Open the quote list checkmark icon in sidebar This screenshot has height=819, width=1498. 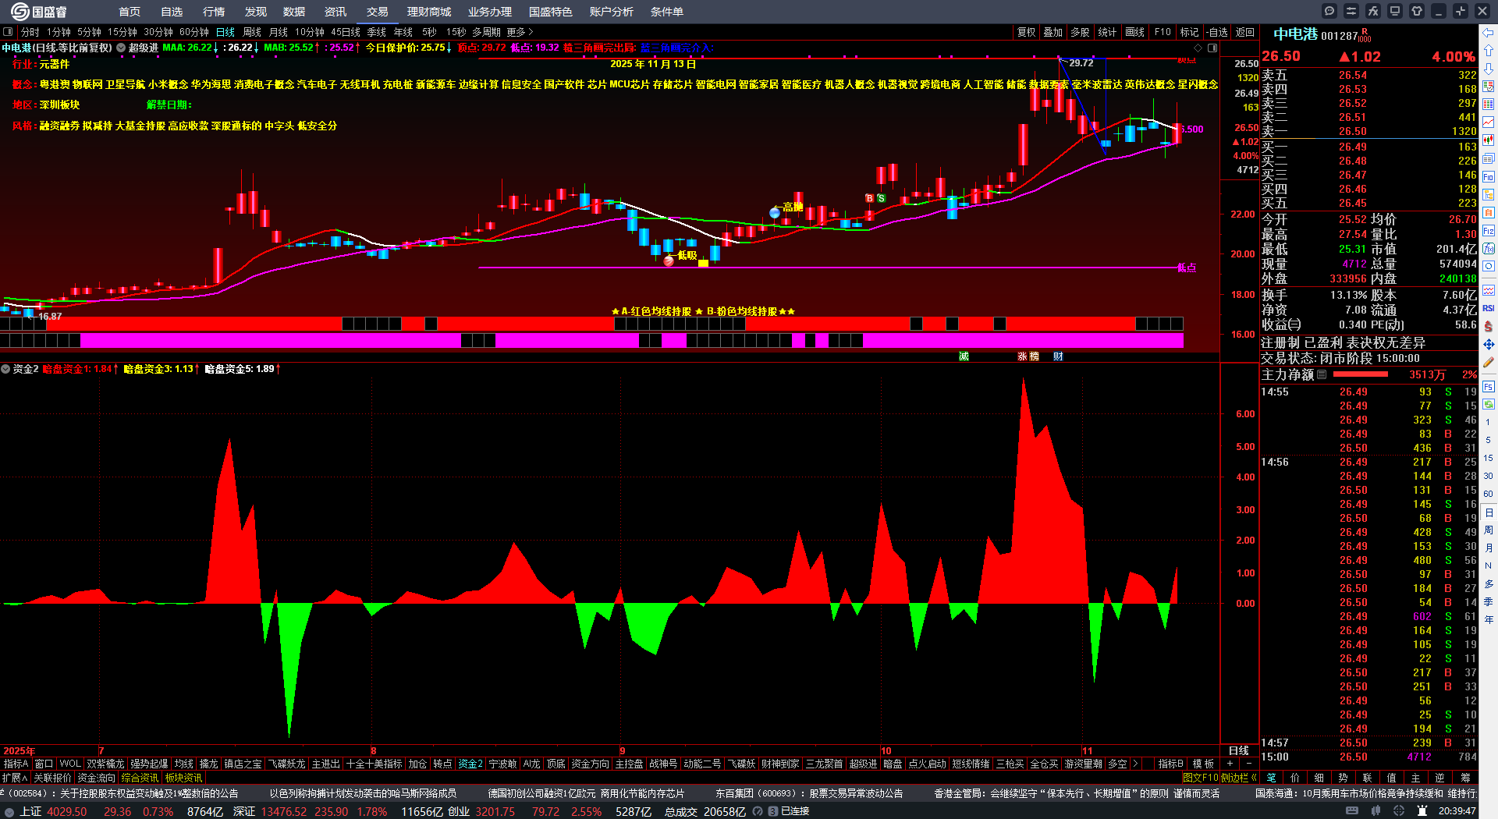[x=1489, y=87]
